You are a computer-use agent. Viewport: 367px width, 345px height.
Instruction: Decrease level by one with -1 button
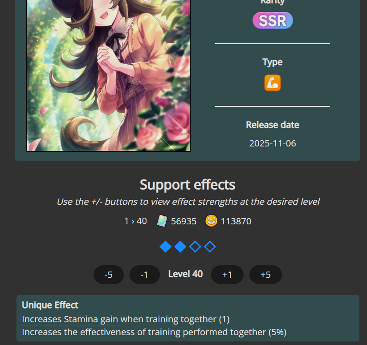(x=145, y=275)
